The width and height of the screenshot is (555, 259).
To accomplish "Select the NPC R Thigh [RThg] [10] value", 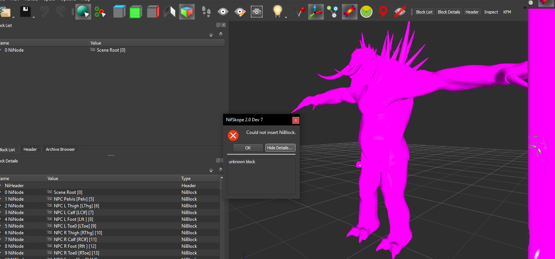I will [78, 232].
